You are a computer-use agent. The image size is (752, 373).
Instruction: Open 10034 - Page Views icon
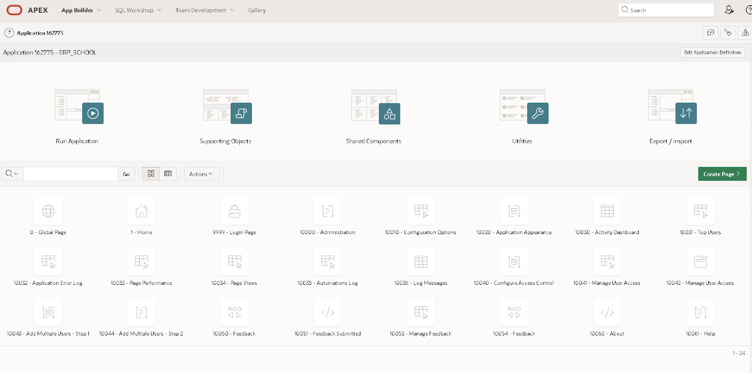click(x=235, y=262)
